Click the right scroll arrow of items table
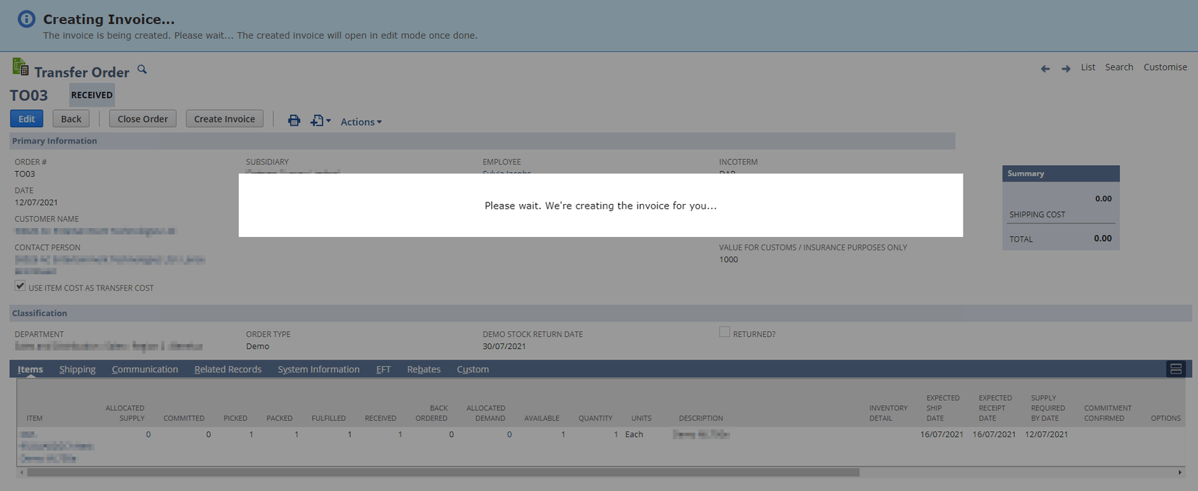 1180,472
